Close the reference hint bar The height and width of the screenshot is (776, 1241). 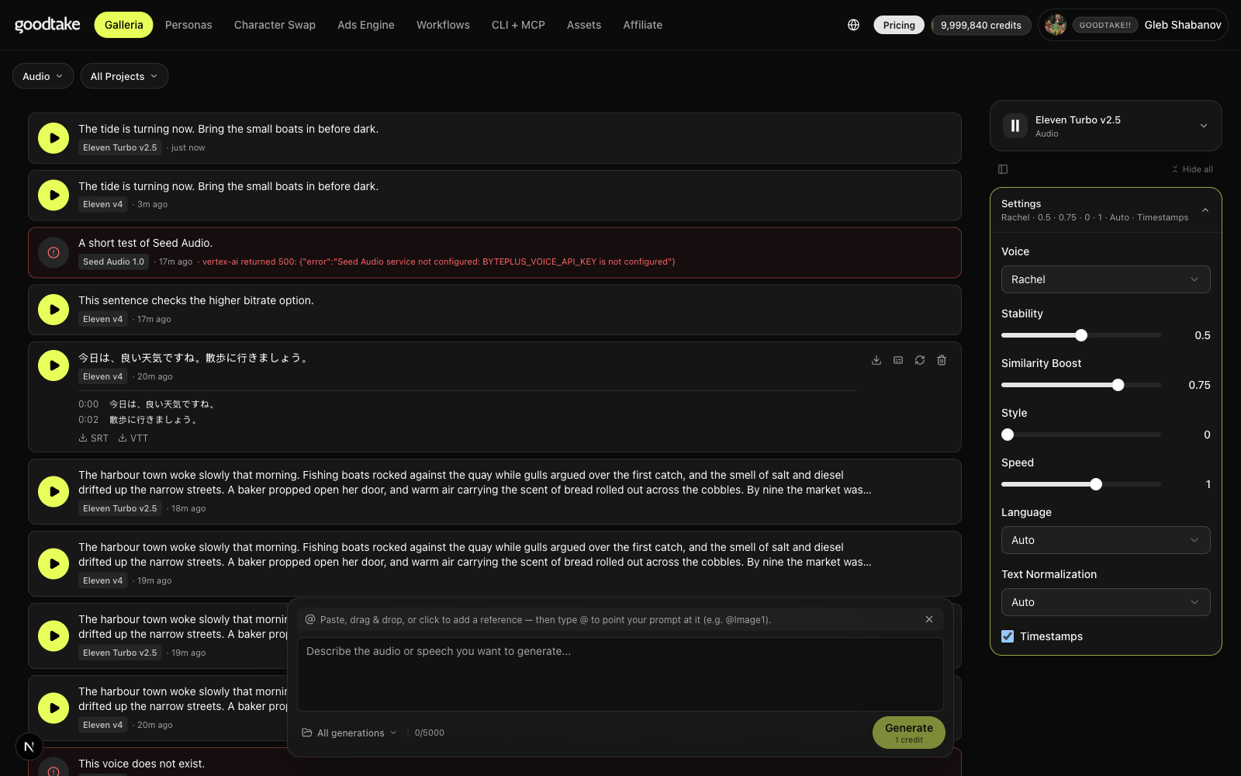coord(929,619)
